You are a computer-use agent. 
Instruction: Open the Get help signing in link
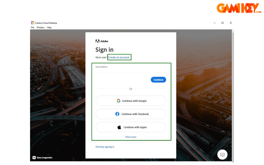coord(105,147)
